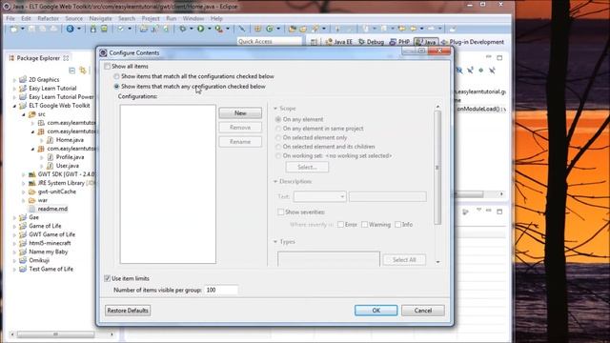Select Home.java in Package Explorer
Screen dimensions: 610x343
tap(70, 140)
